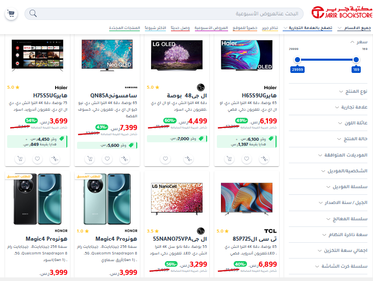Open the جميع الاقسام dropdown menu
373x281 pixels.
355,28
